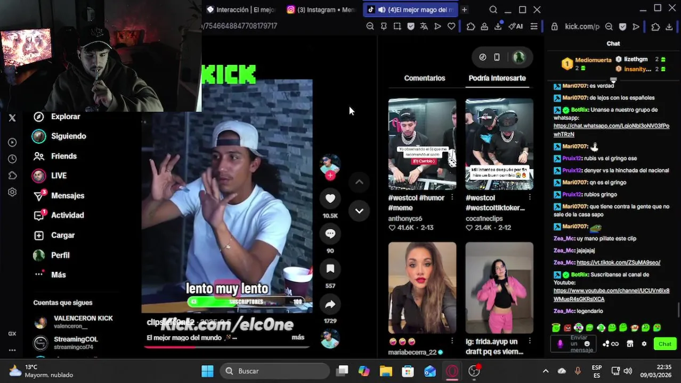The image size is (681, 383).
Task: Open the video comments bubble icon
Action: pyautogui.click(x=330, y=234)
